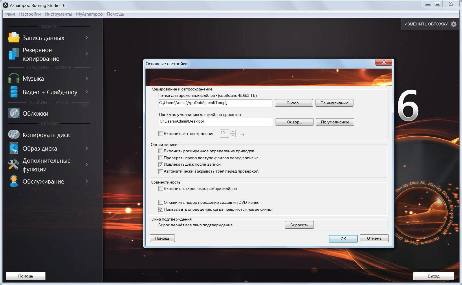Close the Основные настройки dialog
This screenshot has height=285, width=462.
[384, 62]
